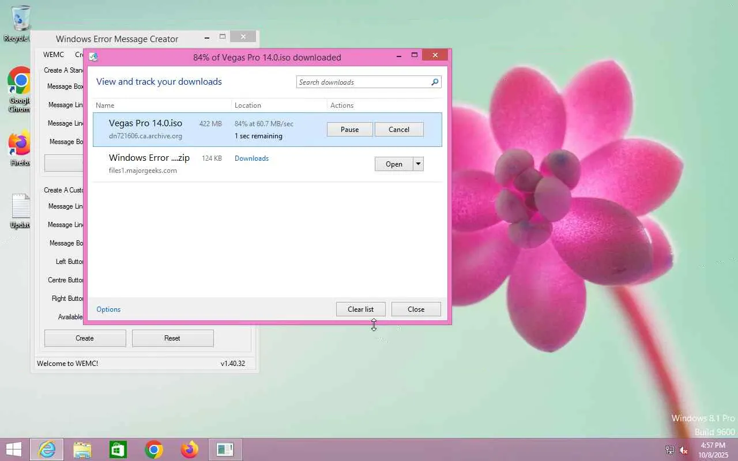Click the Clear list button
Viewport: 738px width, 461px height.
click(360, 309)
